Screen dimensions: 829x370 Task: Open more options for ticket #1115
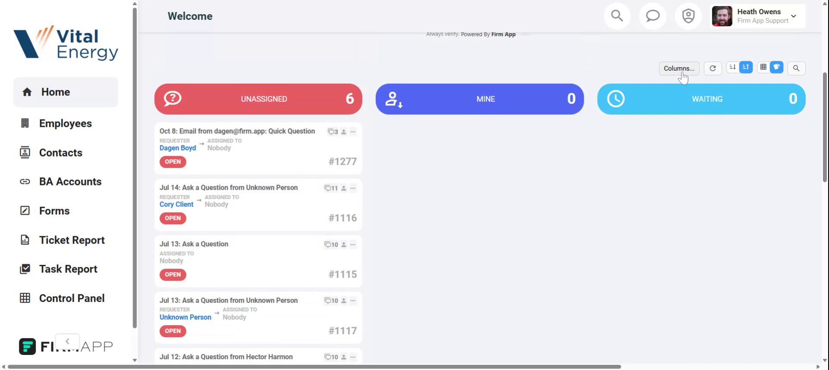(x=353, y=245)
